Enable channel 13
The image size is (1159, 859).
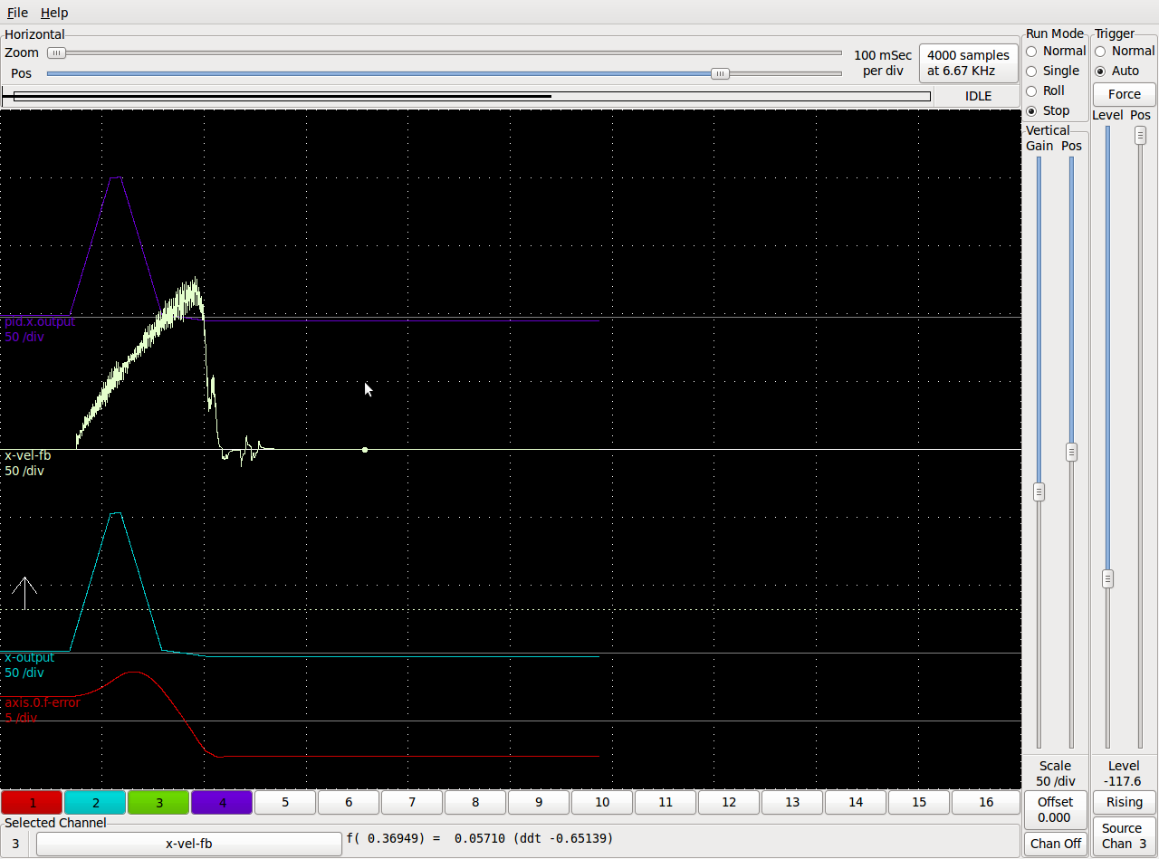click(792, 802)
